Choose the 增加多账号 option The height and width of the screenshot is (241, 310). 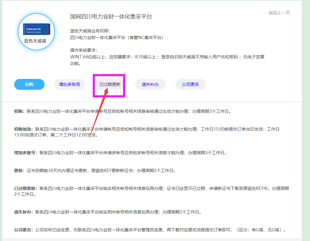click(70, 84)
